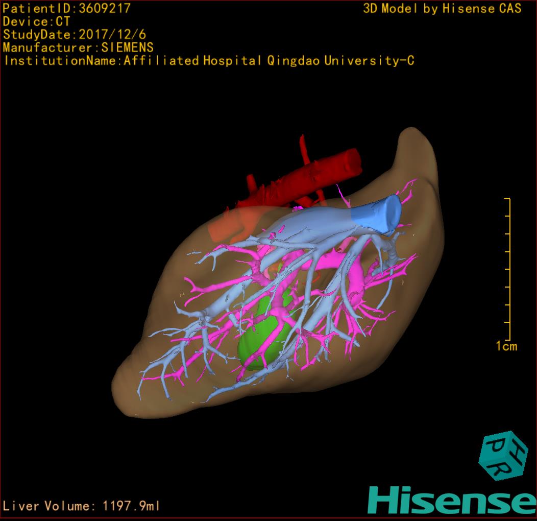Click the 'Liver Volume: 1197.9ml' readout

81,506
